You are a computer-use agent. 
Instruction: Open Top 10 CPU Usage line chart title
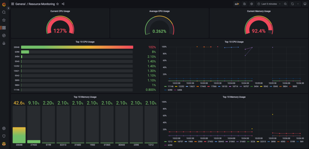coord(234,42)
